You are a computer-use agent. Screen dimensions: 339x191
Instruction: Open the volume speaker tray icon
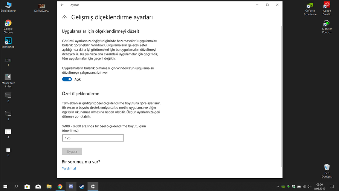point(309,186)
